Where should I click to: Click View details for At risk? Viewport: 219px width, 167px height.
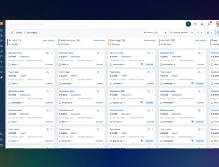48,40
